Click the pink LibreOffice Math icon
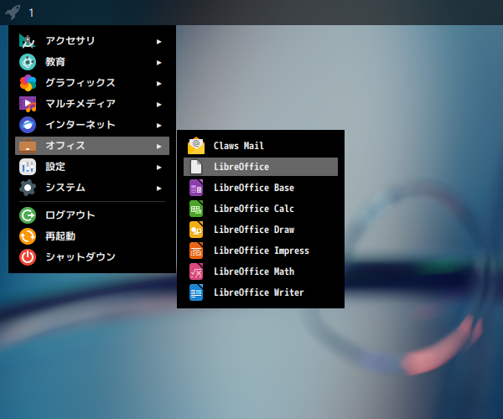The image size is (503, 419). pos(196,272)
